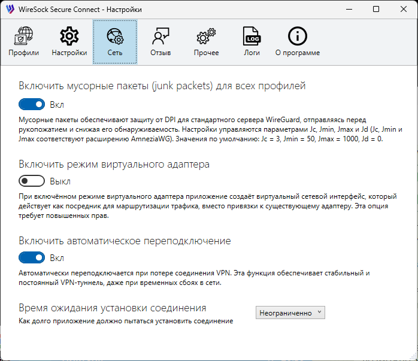The width and height of the screenshot is (418, 361).
Task: Open the Настройки gear icon
Action: click(x=69, y=36)
